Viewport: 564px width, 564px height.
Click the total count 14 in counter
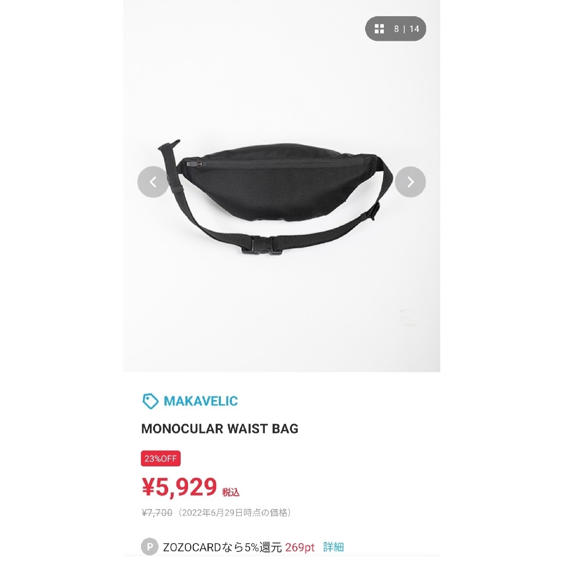click(414, 29)
